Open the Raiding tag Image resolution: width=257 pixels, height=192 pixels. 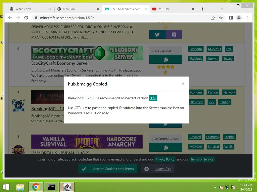tap(225, 102)
